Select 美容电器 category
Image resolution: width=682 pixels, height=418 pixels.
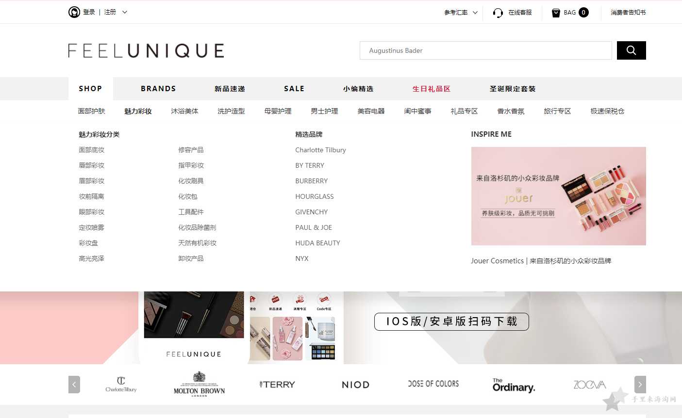[x=371, y=111]
